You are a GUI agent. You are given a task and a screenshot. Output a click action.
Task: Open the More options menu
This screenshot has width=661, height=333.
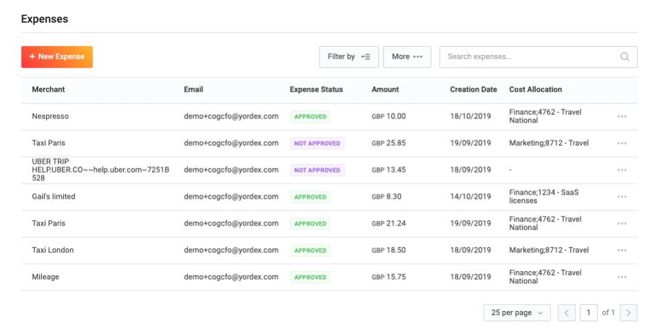point(407,57)
